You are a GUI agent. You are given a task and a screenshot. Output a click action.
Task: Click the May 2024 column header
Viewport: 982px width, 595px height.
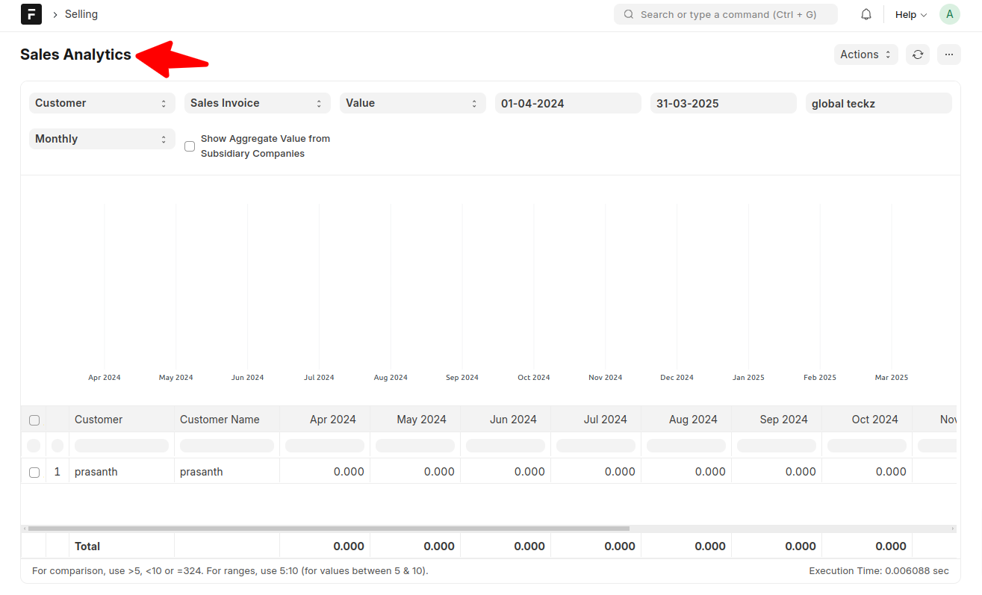(x=415, y=420)
